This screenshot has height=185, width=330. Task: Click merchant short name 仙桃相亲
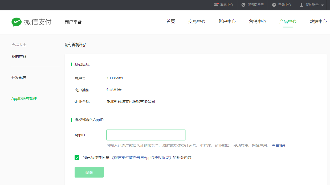point(114,90)
